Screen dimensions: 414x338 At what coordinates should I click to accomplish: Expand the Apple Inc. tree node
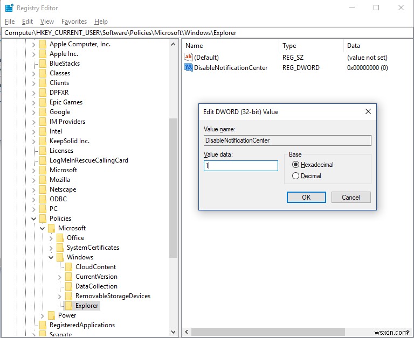(x=33, y=54)
